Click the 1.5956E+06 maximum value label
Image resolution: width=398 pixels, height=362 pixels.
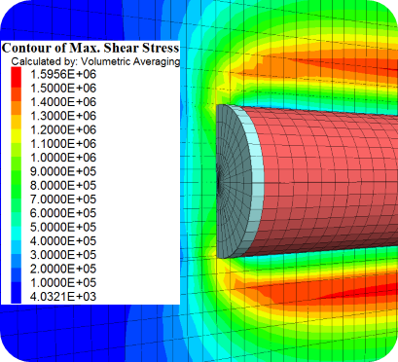click(63, 74)
